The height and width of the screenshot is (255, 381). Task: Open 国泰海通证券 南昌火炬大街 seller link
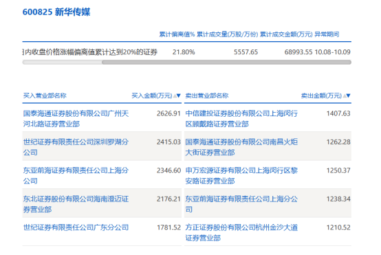tap(241, 147)
